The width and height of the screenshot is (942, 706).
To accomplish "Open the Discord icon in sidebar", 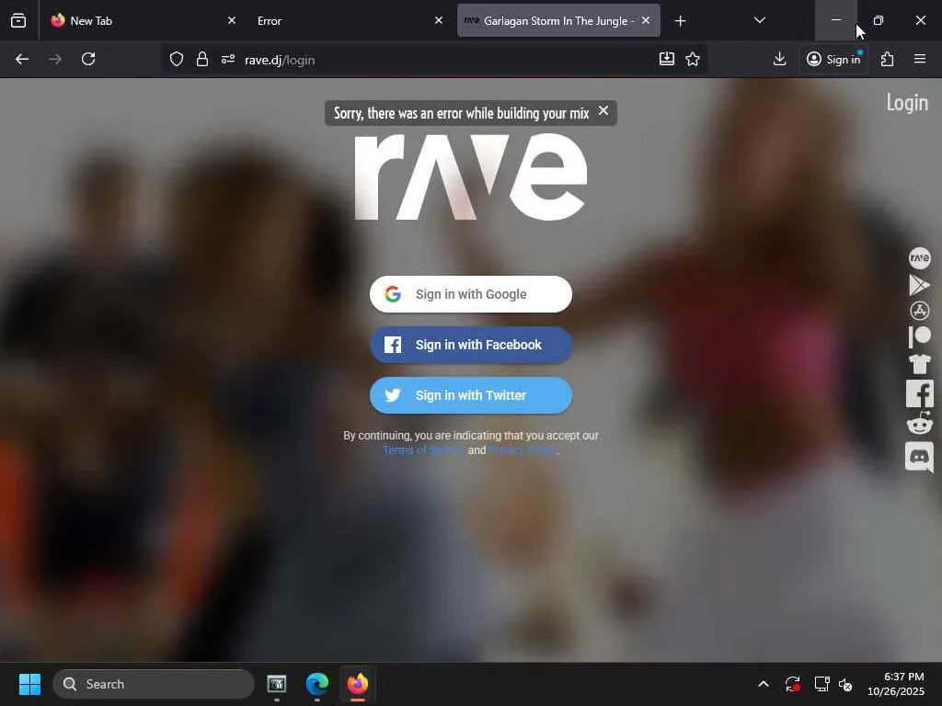I will [919, 457].
